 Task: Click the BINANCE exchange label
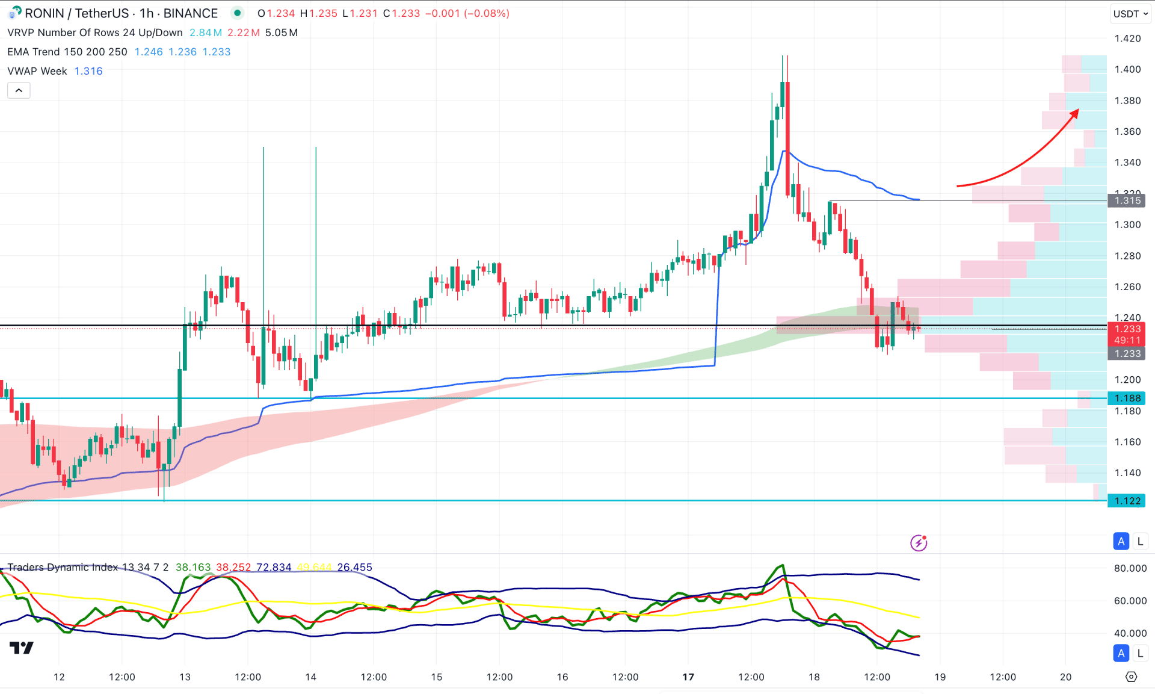[x=191, y=13]
